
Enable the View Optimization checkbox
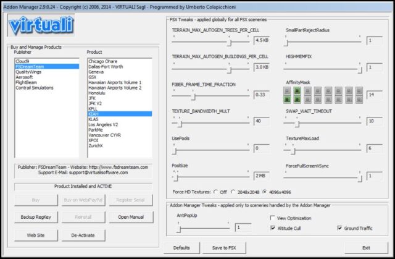click(272, 218)
